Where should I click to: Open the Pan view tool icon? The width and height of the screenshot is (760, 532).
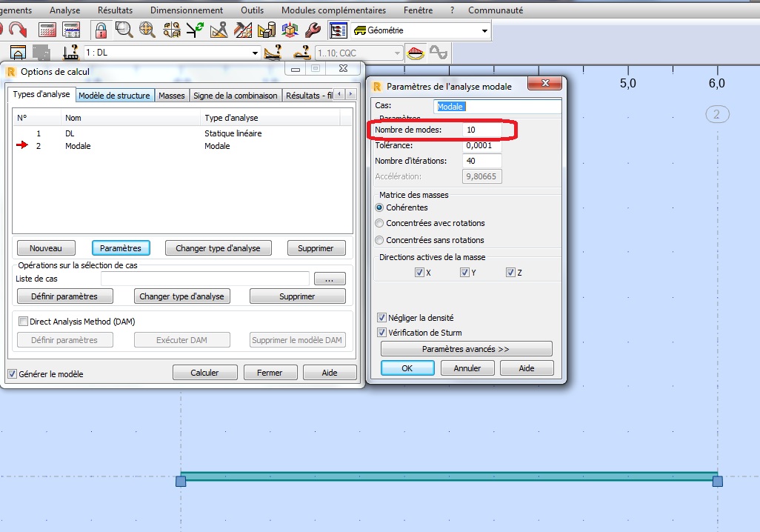[x=147, y=30]
